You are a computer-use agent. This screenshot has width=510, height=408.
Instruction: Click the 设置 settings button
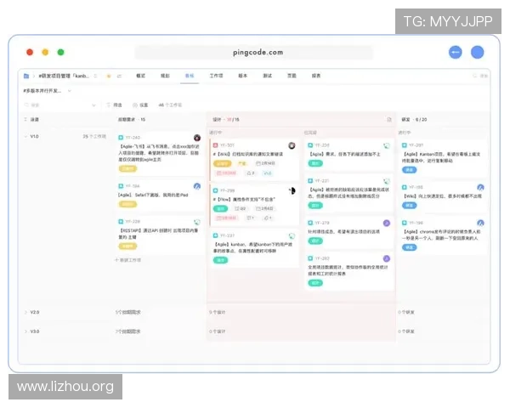tap(140, 105)
